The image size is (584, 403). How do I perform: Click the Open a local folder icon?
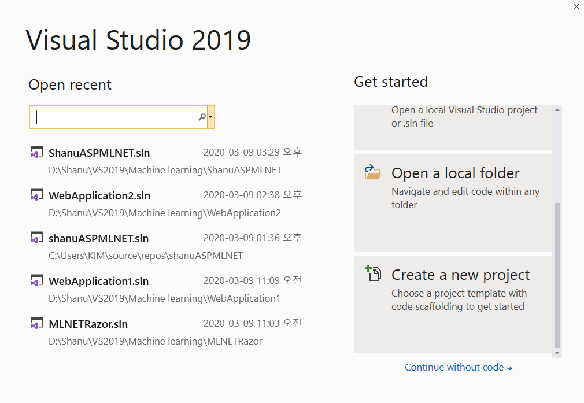click(x=373, y=172)
